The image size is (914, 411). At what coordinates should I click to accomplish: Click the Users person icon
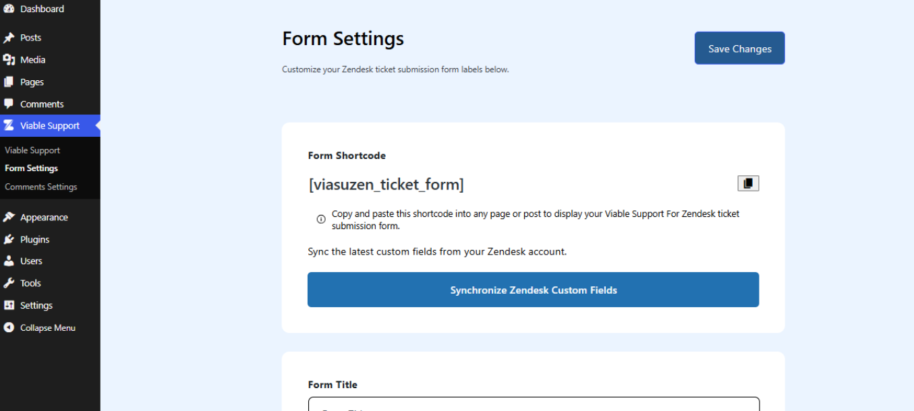9,261
